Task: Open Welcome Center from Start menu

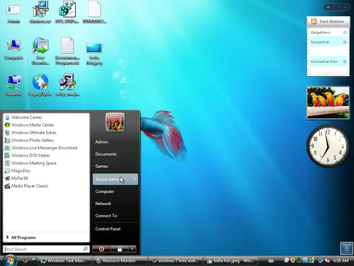Action: pyautogui.click(x=46, y=117)
